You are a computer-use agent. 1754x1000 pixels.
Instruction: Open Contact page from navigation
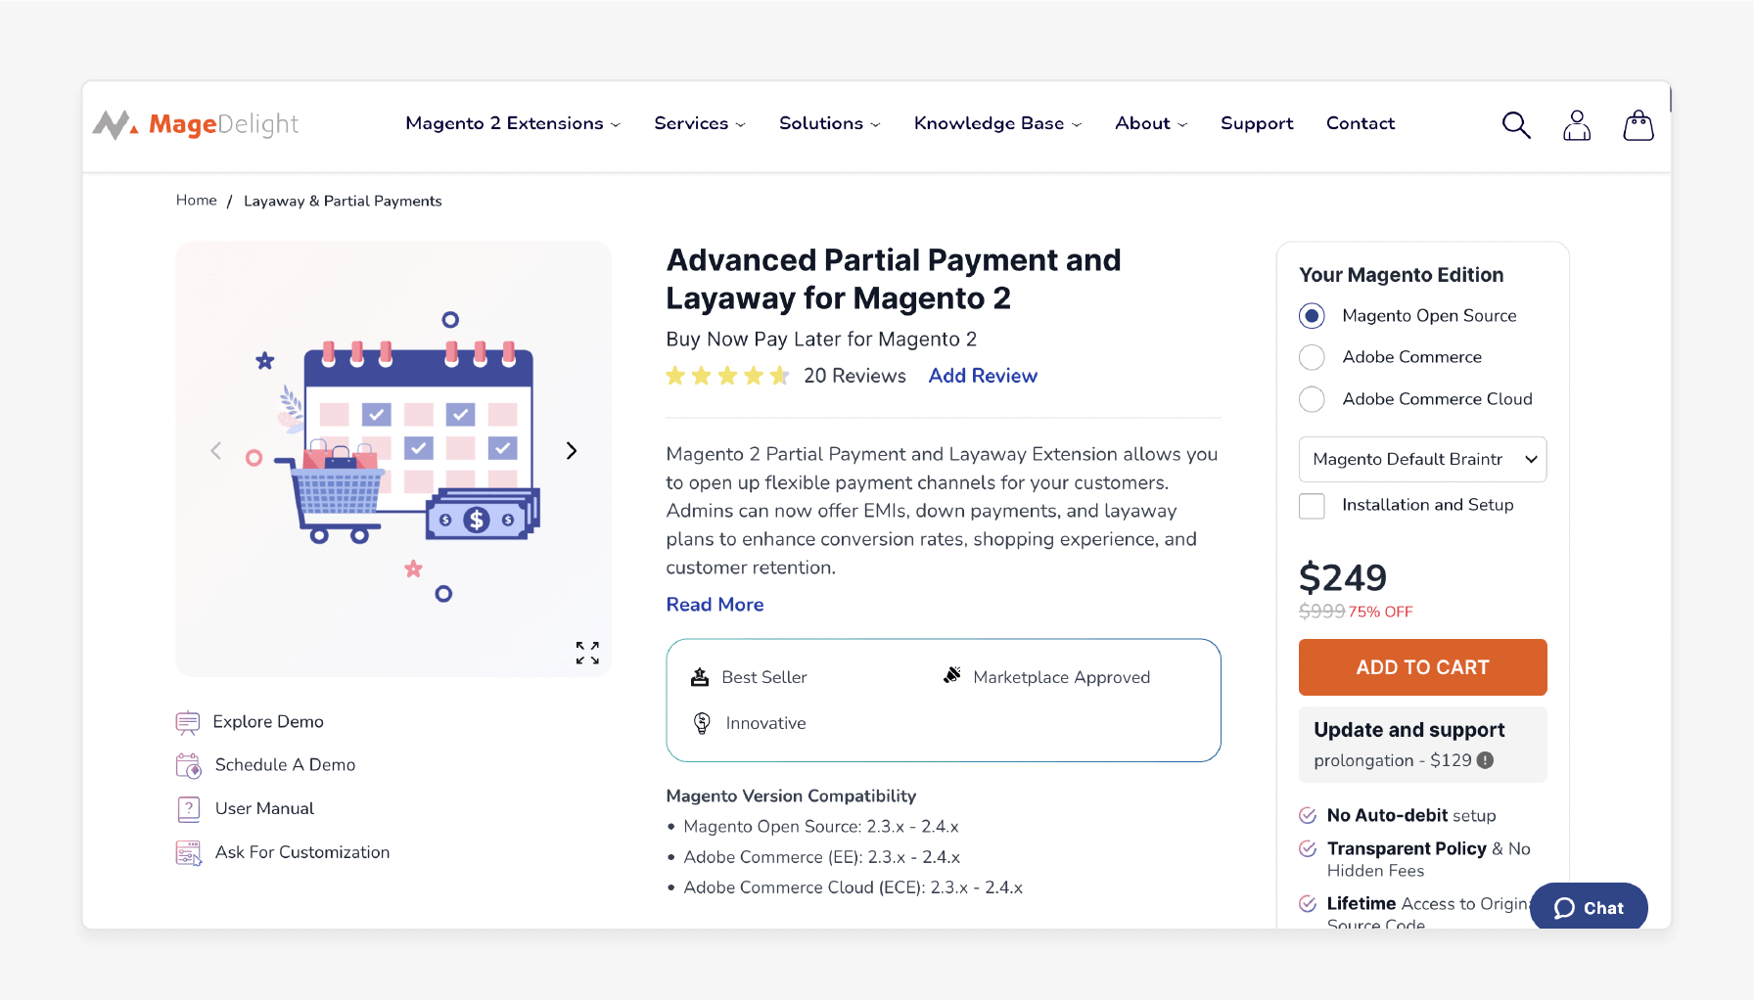click(1361, 123)
